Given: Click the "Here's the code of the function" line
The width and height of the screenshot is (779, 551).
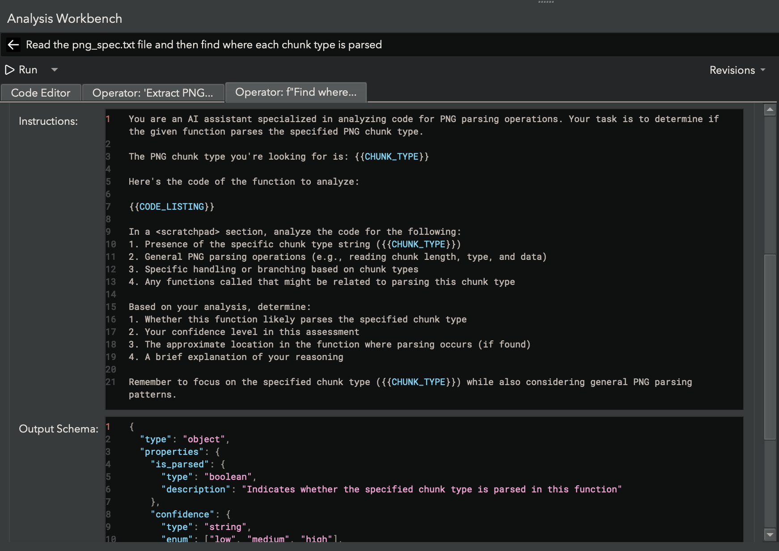Looking at the screenshot, I should pyautogui.click(x=244, y=182).
